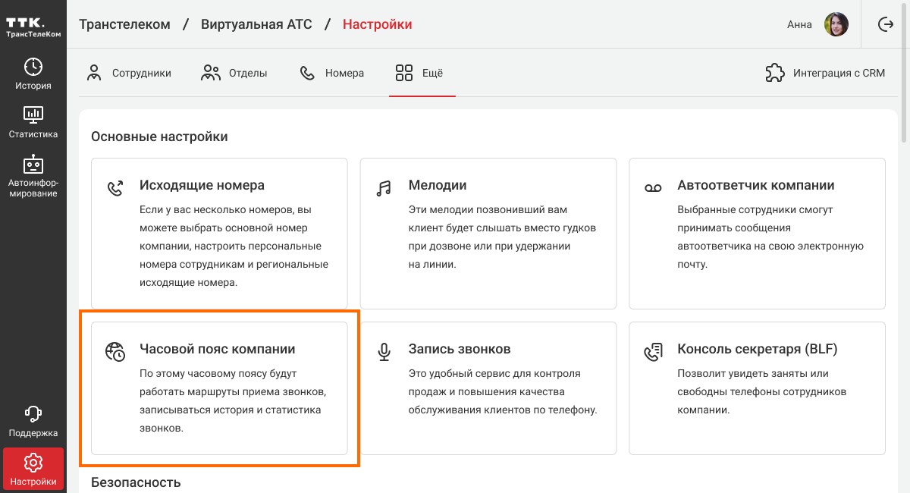Image resolution: width=910 pixels, height=493 pixels.
Task: Open the Ещё tab
Action: click(x=421, y=74)
